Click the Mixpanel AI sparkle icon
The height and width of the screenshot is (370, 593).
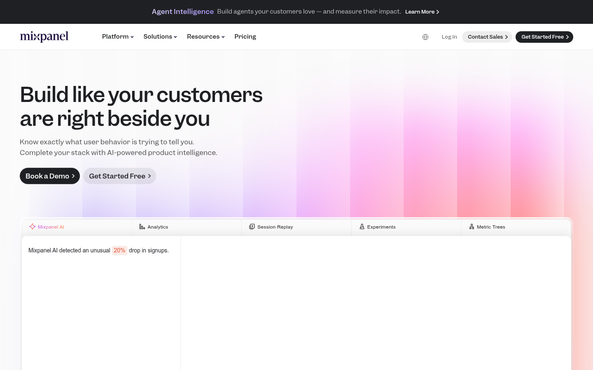pos(33,227)
